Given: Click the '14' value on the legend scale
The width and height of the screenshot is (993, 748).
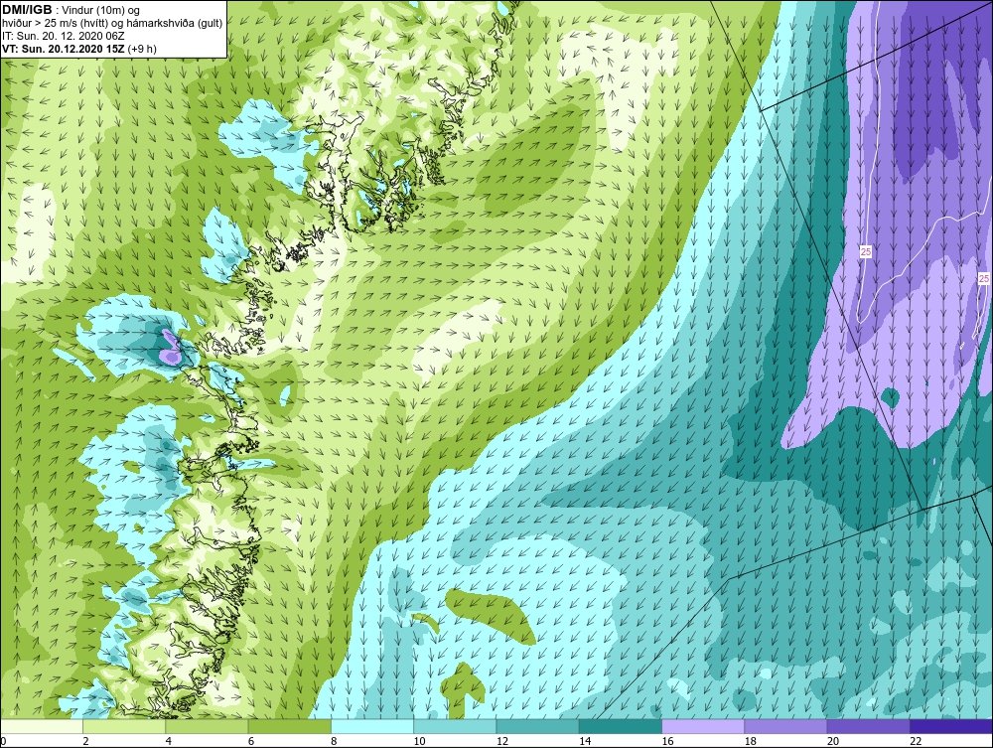Looking at the screenshot, I should pos(585,741).
